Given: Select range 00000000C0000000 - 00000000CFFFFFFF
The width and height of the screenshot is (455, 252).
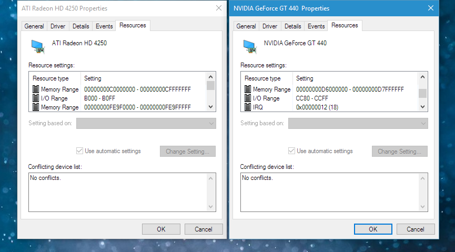Looking at the screenshot, I should pyautogui.click(x=137, y=89).
